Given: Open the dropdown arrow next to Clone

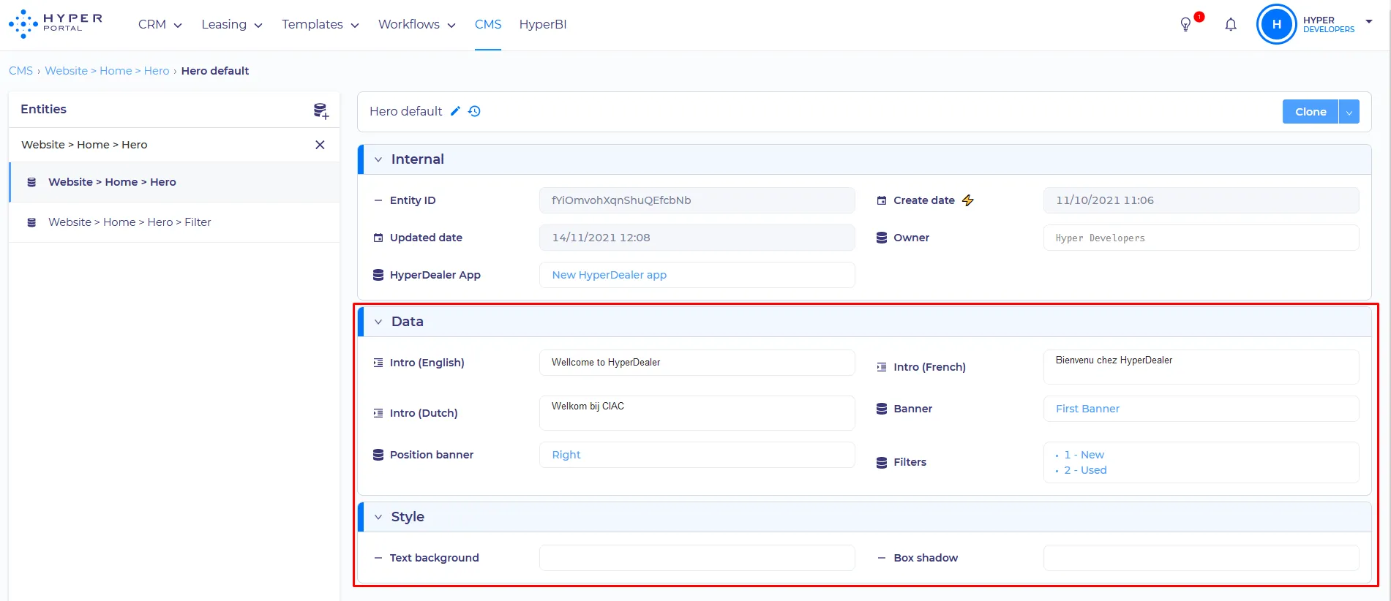Looking at the screenshot, I should 1349,112.
